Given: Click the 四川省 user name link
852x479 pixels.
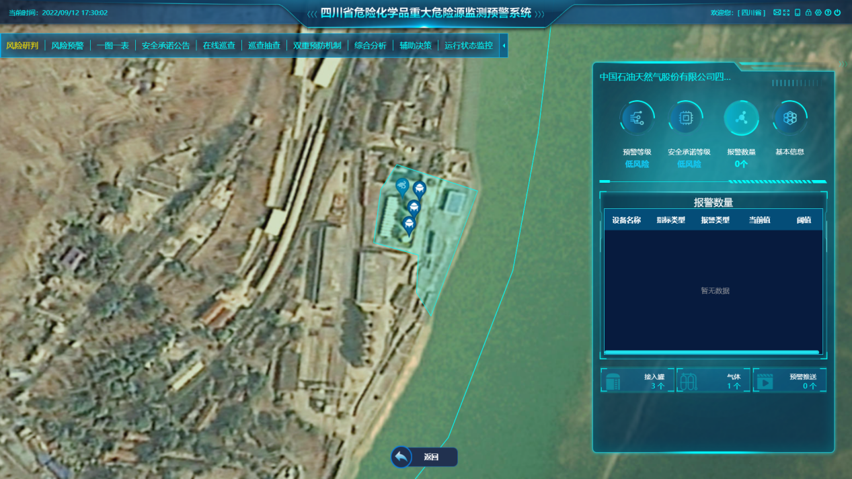Looking at the screenshot, I should [x=751, y=13].
